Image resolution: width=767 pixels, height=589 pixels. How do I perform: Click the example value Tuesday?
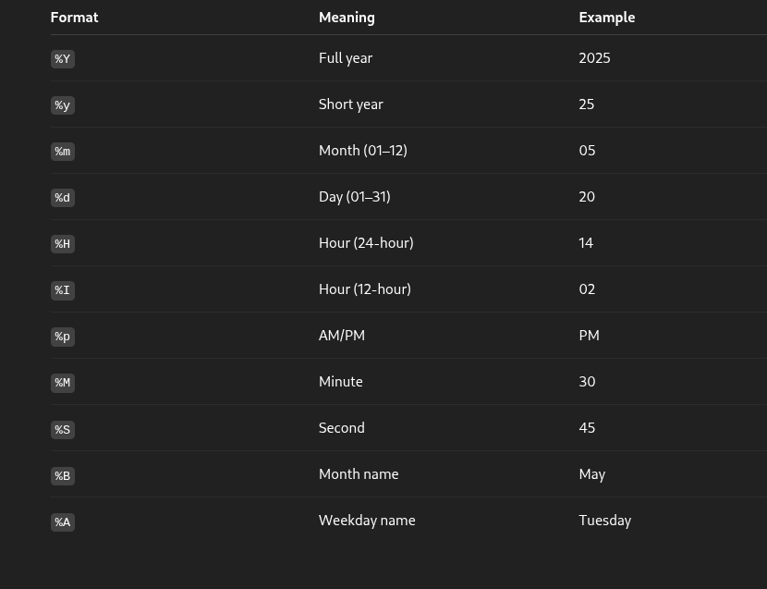pos(604,521)
